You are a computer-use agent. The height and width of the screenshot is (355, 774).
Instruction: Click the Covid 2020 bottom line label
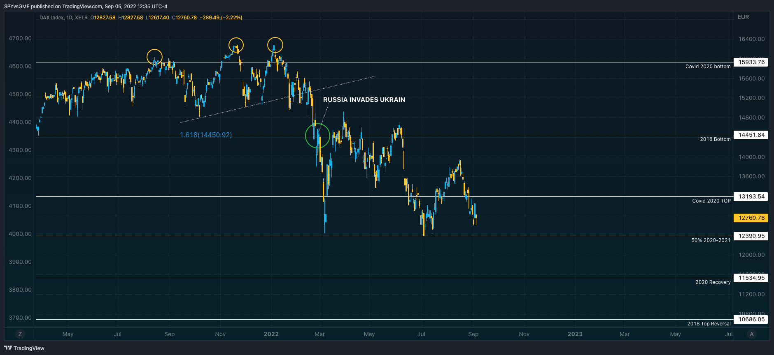[x=708, y=66]
